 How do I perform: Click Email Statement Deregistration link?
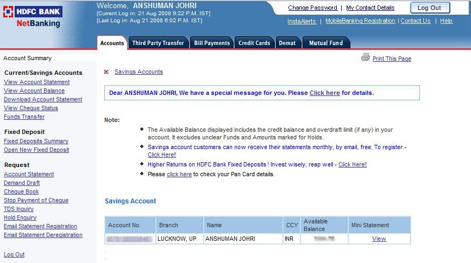point(43,235)
